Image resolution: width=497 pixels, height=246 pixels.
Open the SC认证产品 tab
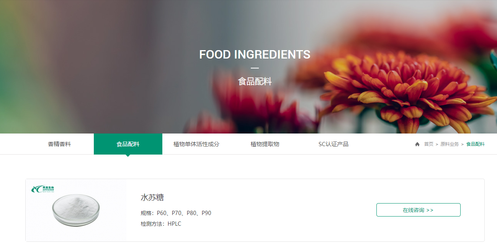point(334,144)
